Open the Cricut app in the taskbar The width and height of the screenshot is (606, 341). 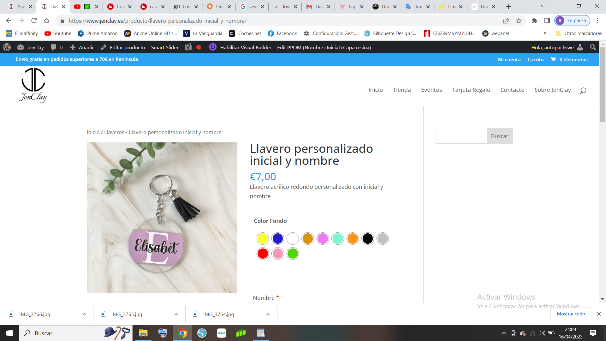(222, 333)
